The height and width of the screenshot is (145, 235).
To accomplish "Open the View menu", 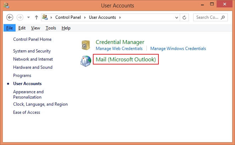I will coord(35,28).
